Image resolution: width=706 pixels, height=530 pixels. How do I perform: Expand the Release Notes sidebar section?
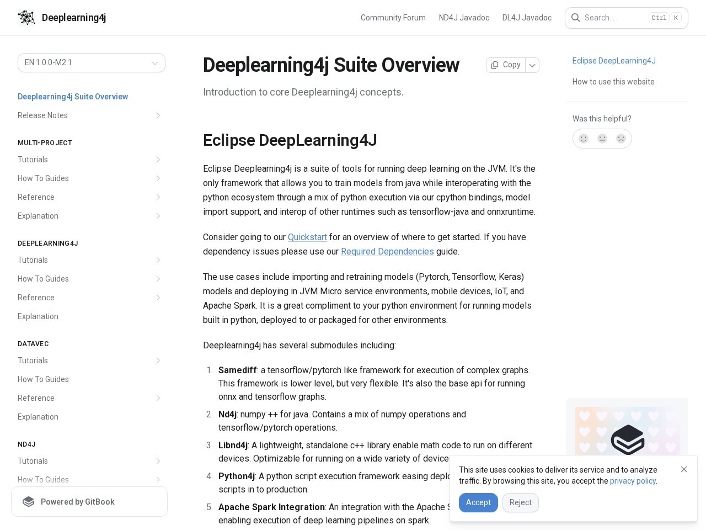tap(158, 115)
